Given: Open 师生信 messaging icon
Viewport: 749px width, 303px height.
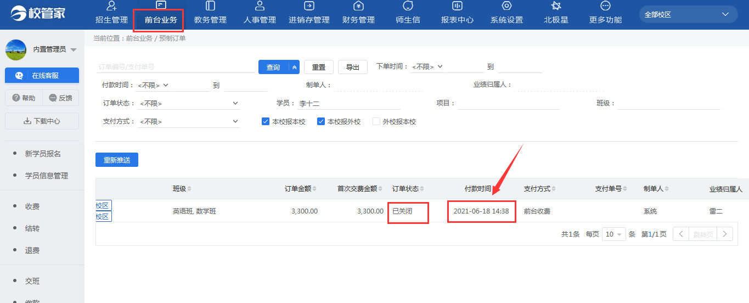Looking at the screenshot, I should (408, 6).
